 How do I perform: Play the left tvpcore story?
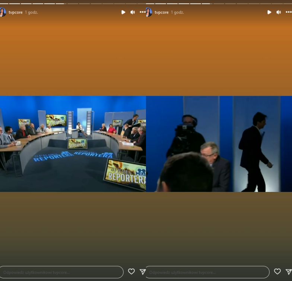point(123,12)
